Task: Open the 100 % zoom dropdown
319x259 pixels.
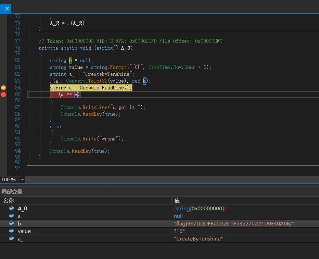Action: [23, 180]
